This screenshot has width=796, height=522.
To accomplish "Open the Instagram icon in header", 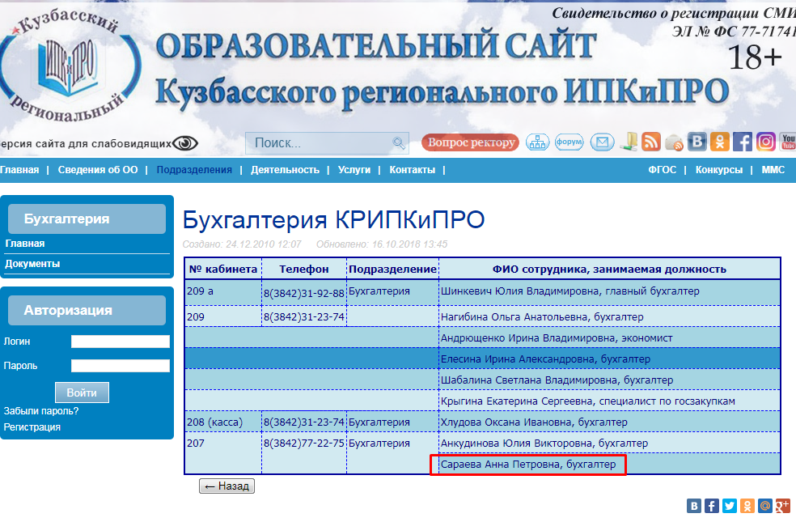I will (765, 142).
